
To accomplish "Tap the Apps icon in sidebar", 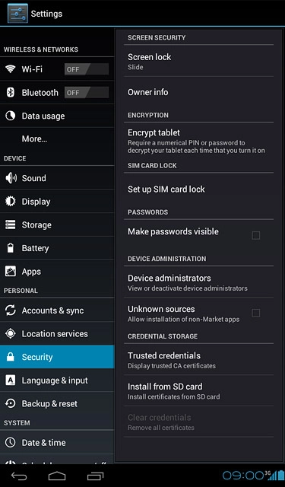I will (x=11, y=271).
